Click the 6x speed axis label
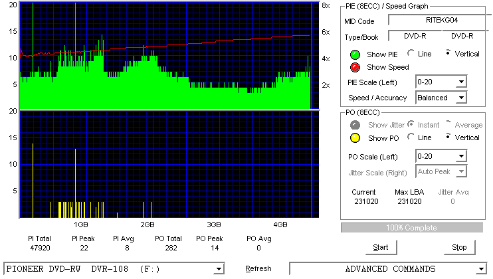 326,32
